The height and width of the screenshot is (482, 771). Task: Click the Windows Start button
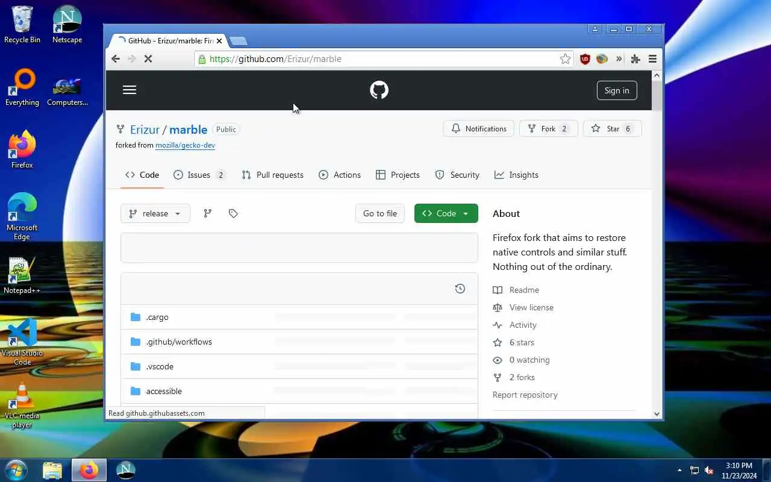tap(16, 470)
